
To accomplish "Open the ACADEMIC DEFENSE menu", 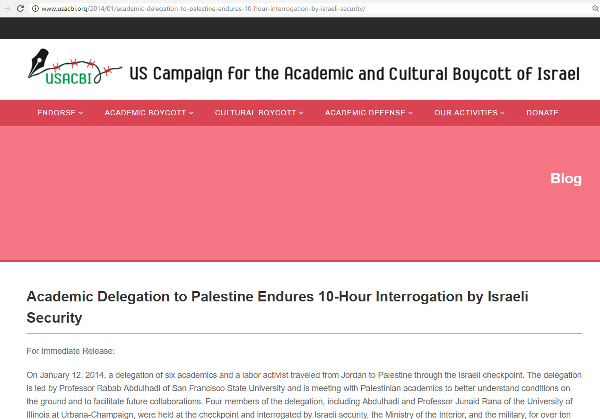I will tap(365, 113).
